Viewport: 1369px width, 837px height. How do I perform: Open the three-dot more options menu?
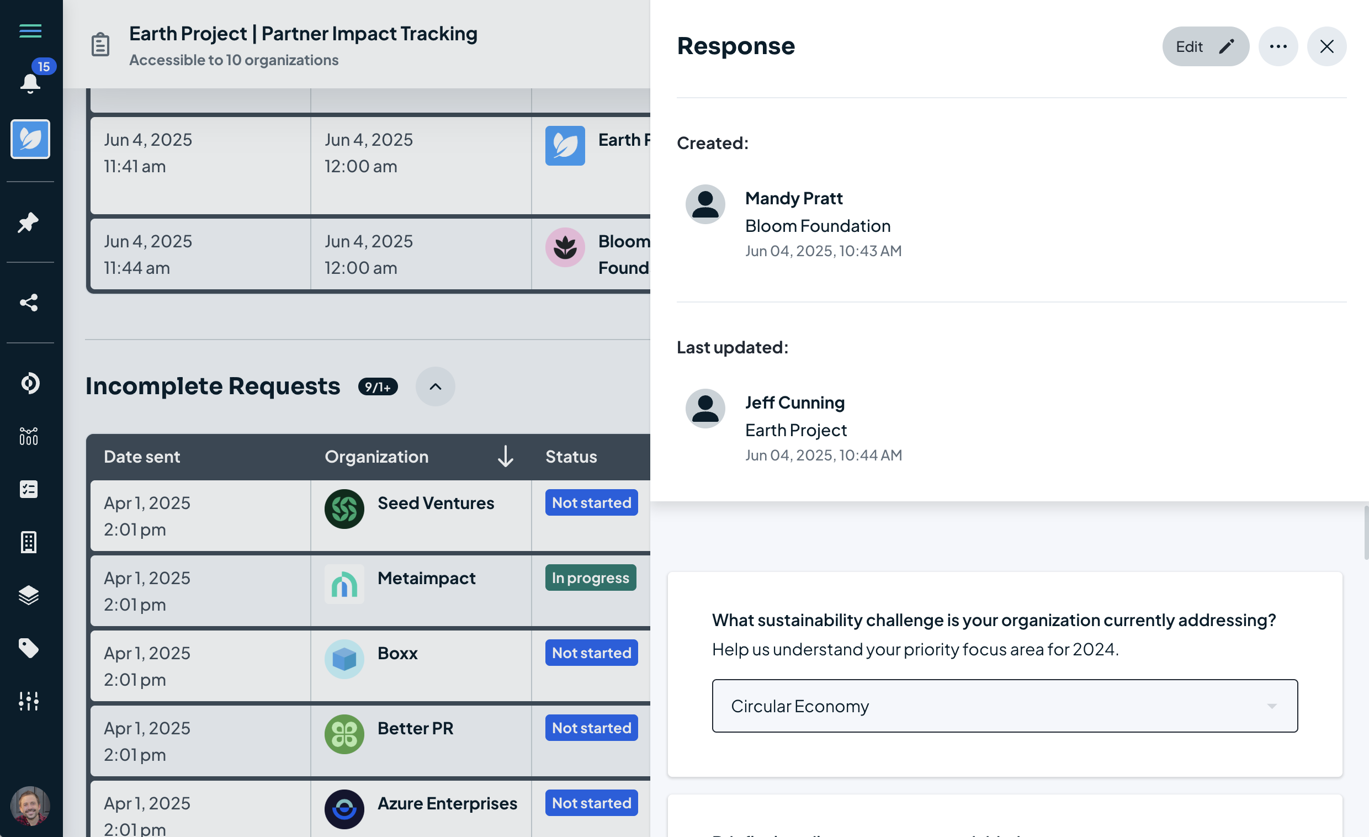[x=1278, y=47]
